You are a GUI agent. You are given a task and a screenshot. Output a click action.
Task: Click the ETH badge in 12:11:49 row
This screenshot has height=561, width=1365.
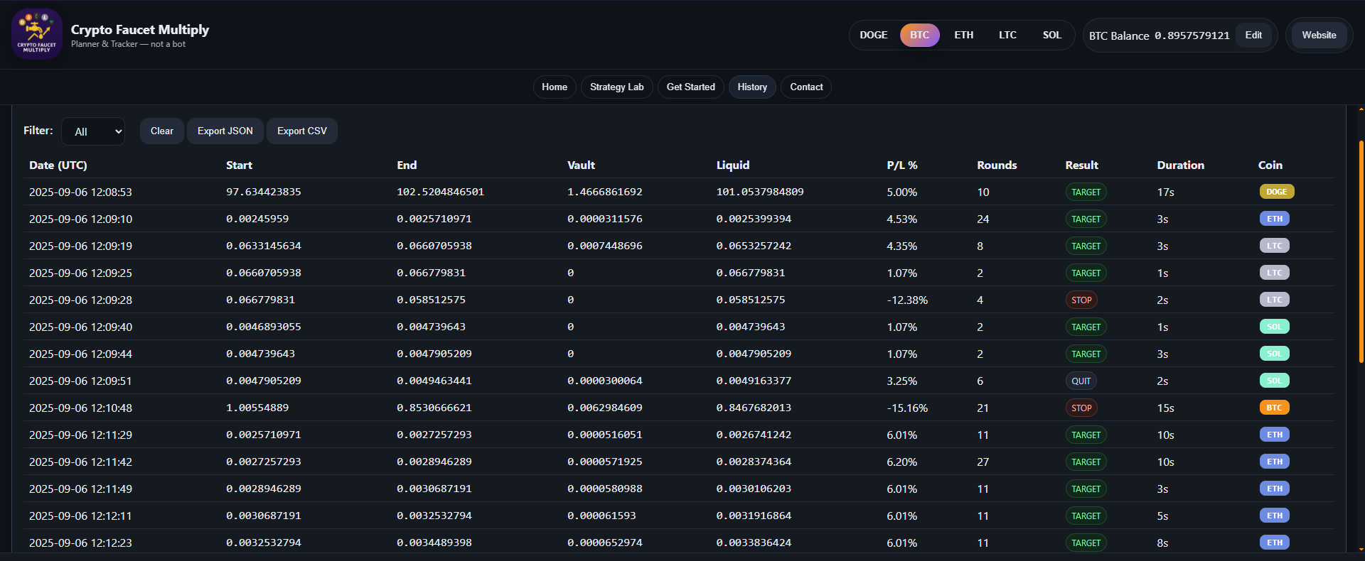pos(1274,489)
